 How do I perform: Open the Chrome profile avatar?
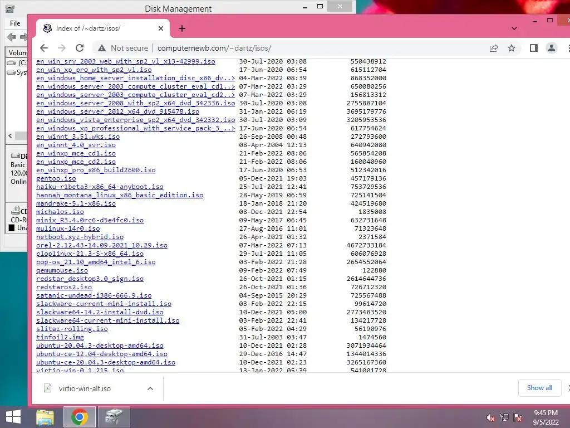click(552, 48)
